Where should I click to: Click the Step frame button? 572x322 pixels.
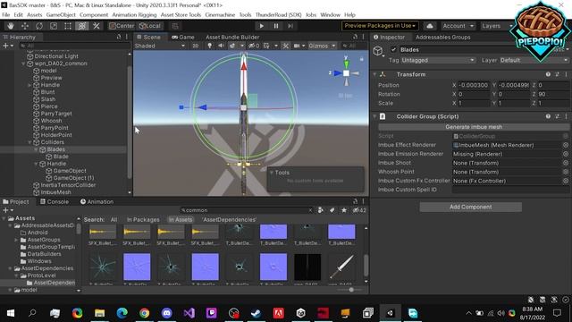click(290, 26)
